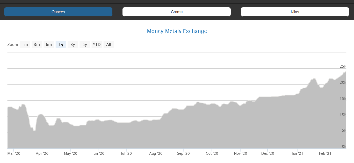Click the Zoom label text
The width and height of the screenshot is (354, 163).
click(13, 45)
